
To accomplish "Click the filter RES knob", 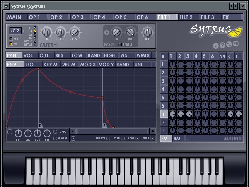I will tap(74, 32).
